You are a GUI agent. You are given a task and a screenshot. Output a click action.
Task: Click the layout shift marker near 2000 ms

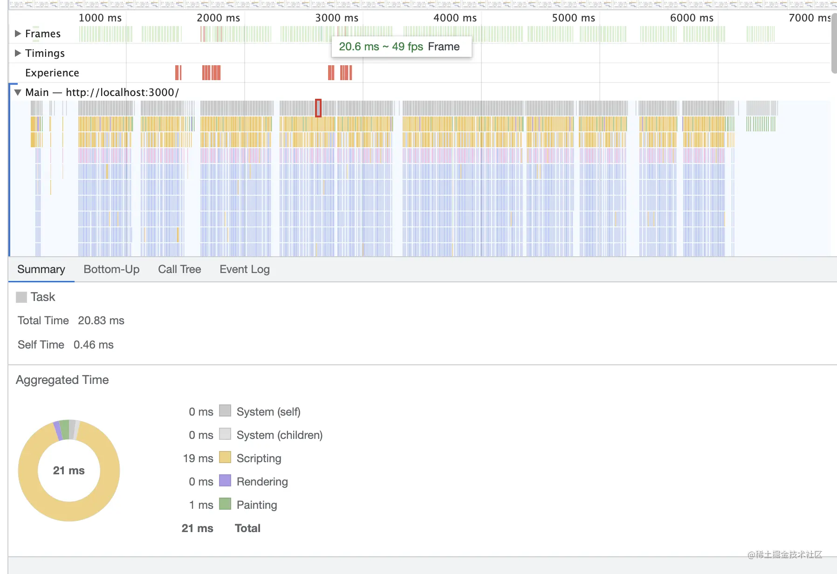point(211,73)
